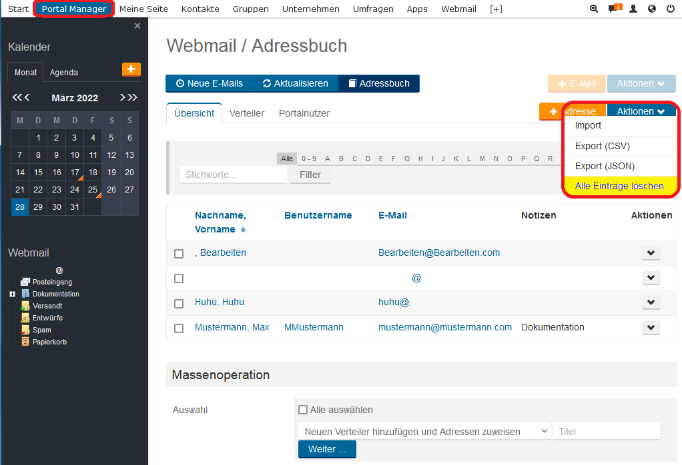The width and height of the screenshot is (682, 465).
Task: Click the Filter button
Action: click(x=310, y=175)
